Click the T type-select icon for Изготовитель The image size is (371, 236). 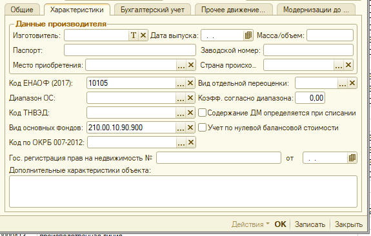click(x=134, y=35)
